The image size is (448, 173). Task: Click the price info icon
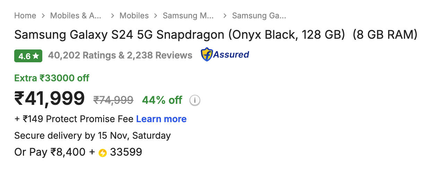pyautogui.click(x=195, y=100)
